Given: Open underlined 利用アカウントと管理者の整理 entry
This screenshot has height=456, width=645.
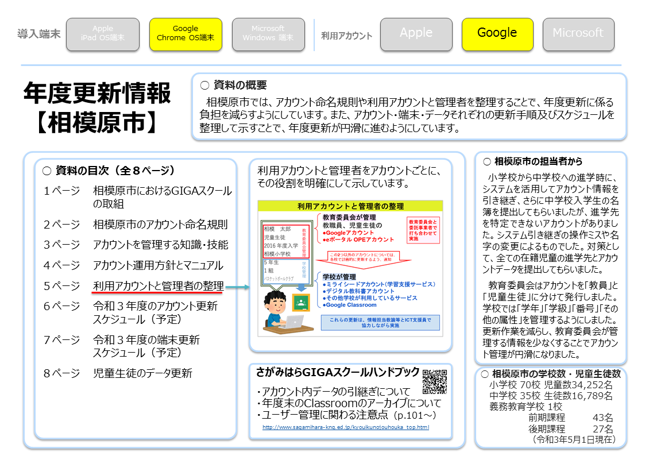Looking at the screenshot, I should (158, 286).
